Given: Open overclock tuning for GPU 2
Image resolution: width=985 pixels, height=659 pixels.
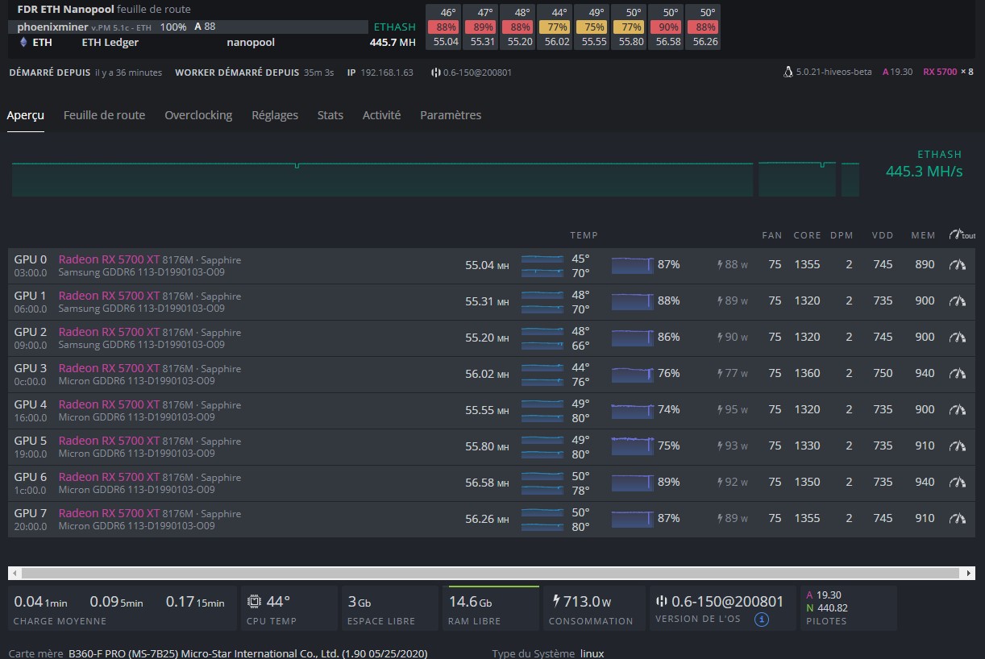Looking at the screenshot, I should click(x=958, y=337).
